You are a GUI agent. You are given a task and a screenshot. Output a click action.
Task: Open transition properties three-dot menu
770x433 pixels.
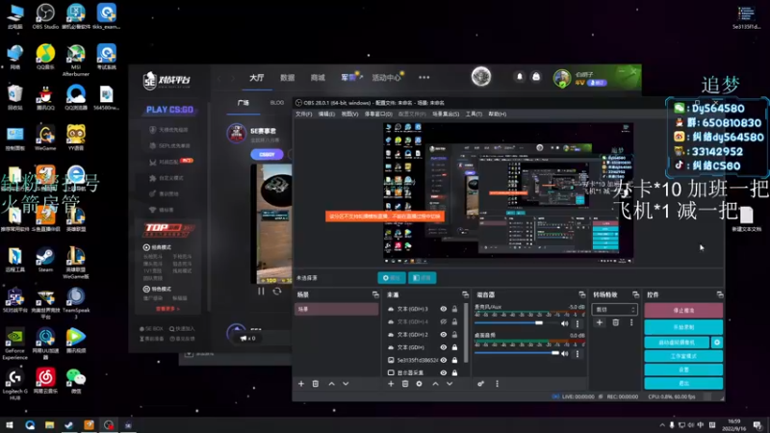(631, 322)
